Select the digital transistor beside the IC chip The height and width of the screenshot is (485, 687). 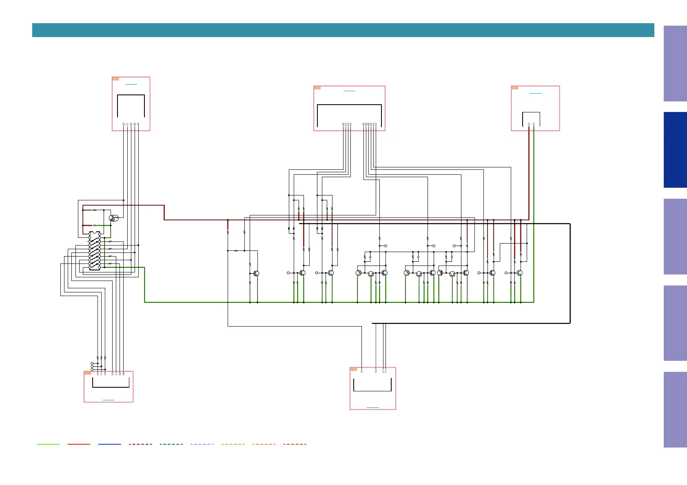coord(114,218)
